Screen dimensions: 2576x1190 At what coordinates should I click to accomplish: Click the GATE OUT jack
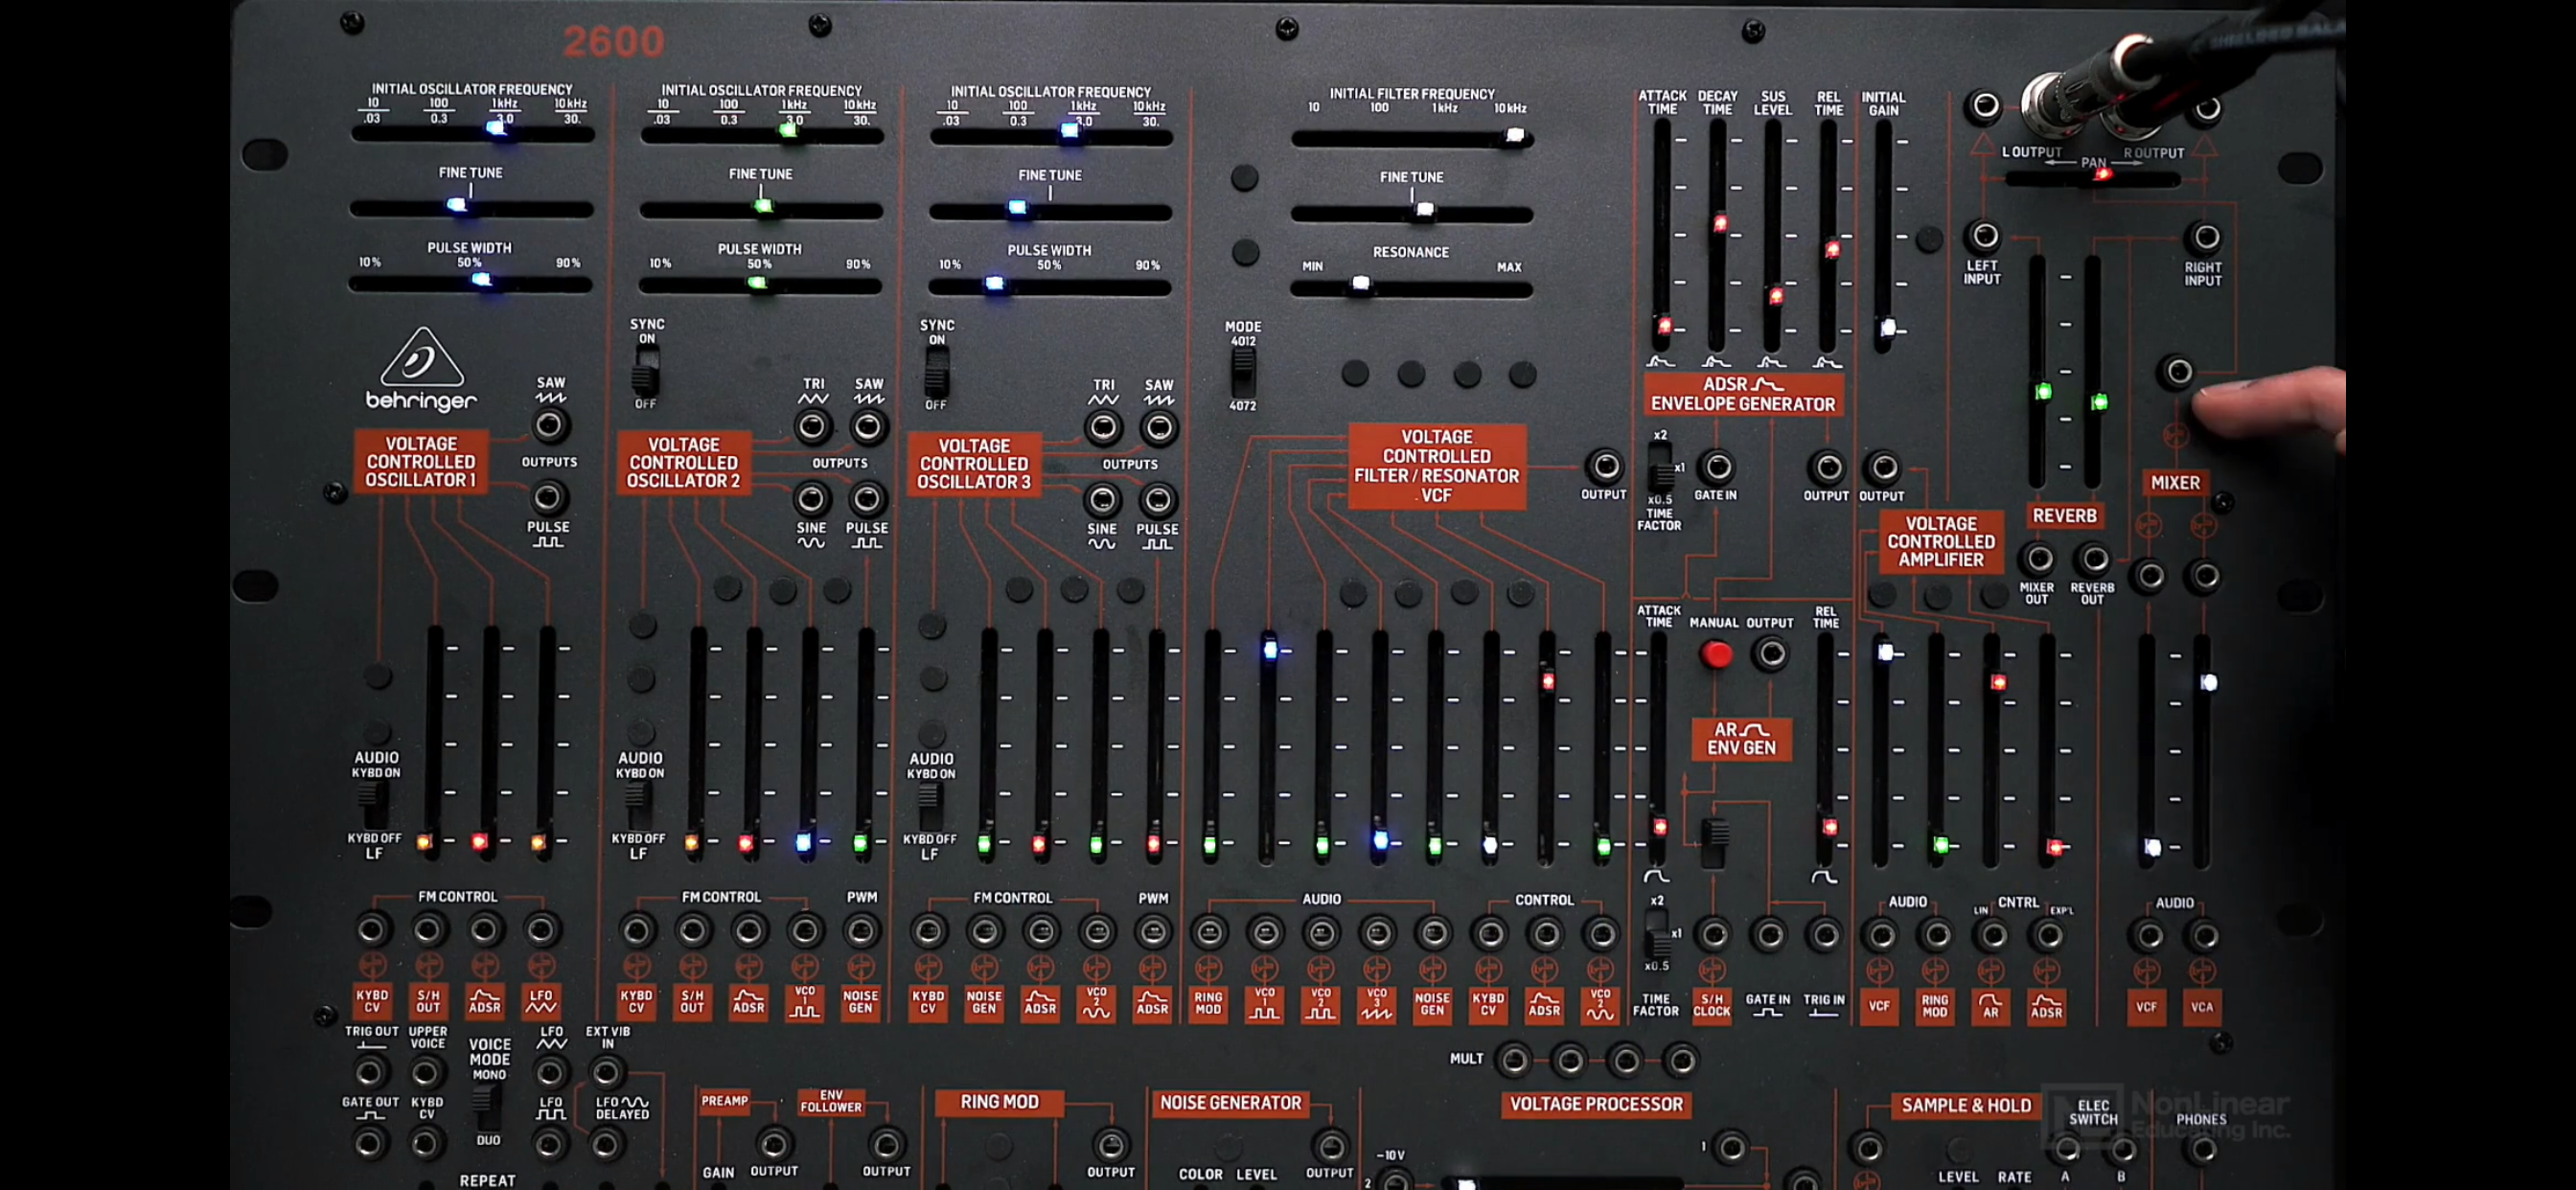click(369, 1143)
